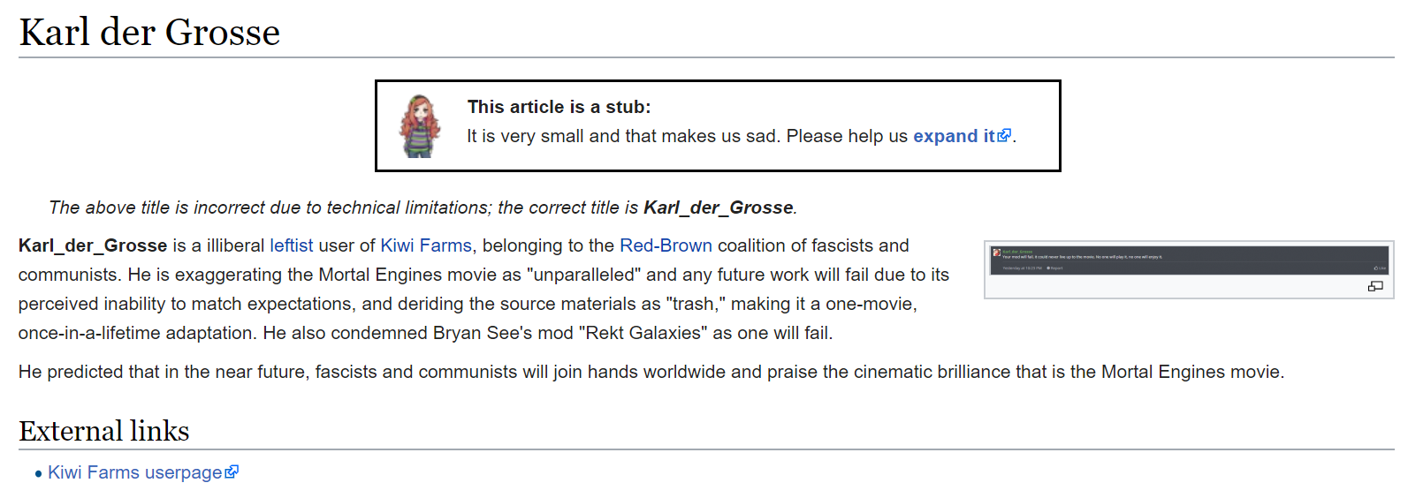Open the 'Red-Brown' coalition link

[666, 245]
